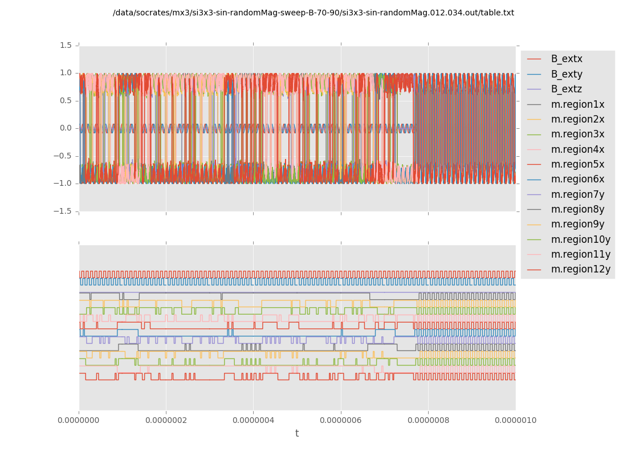
Task: Click the green line swatch beside m.region3x
Action: 534,135
